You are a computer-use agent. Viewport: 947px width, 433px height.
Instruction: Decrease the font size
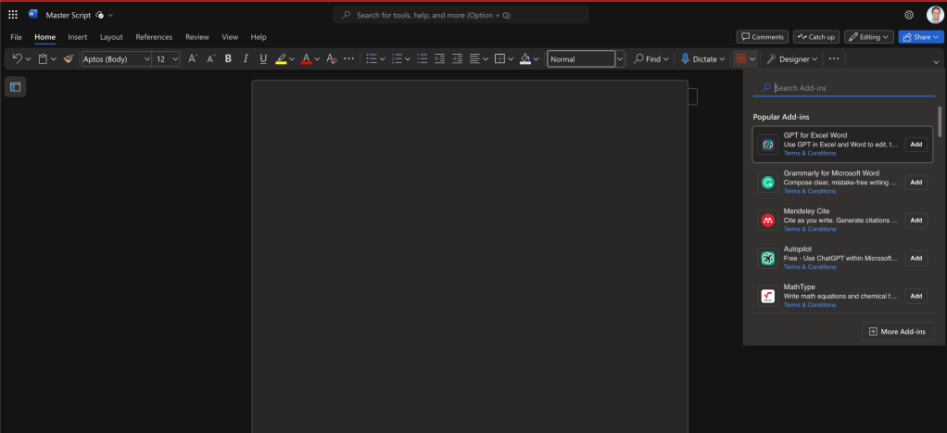tap(210, 58)
